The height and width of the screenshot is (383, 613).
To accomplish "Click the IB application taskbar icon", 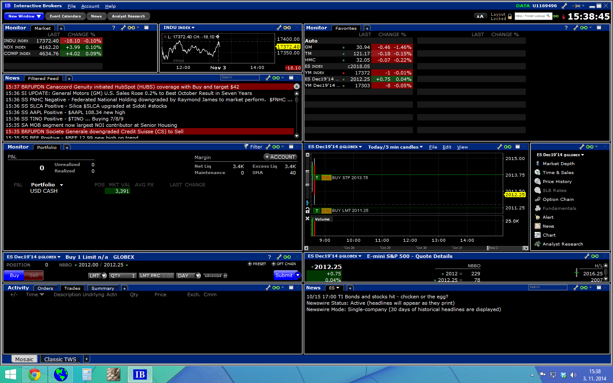I will pyautogui.click(x=140, y=374).
